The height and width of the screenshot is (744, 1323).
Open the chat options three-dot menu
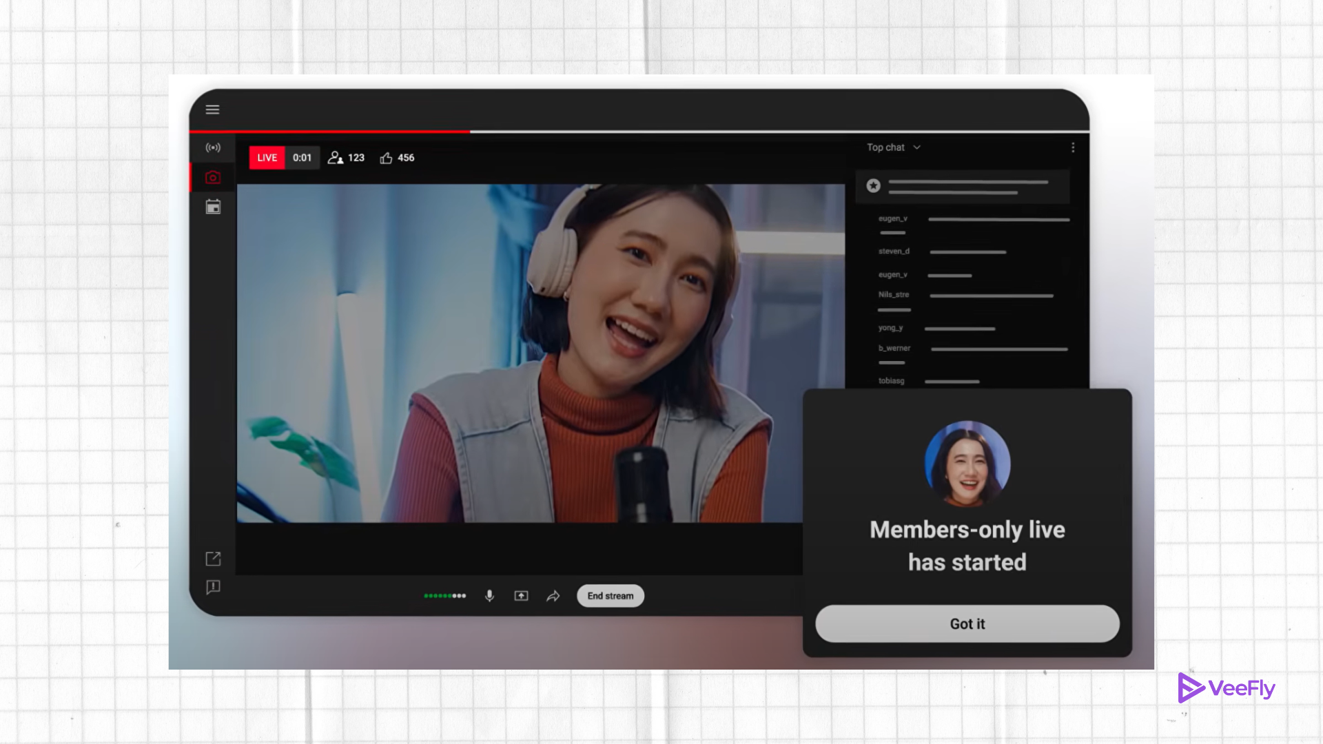[1072, 147]
